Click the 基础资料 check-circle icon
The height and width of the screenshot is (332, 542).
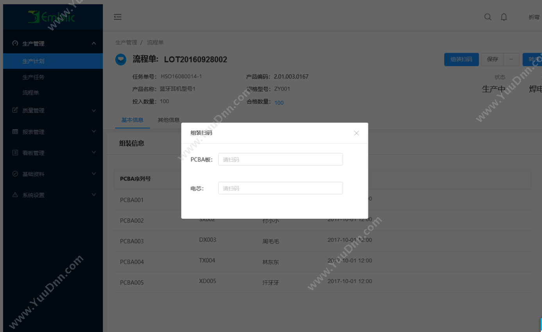15,174
